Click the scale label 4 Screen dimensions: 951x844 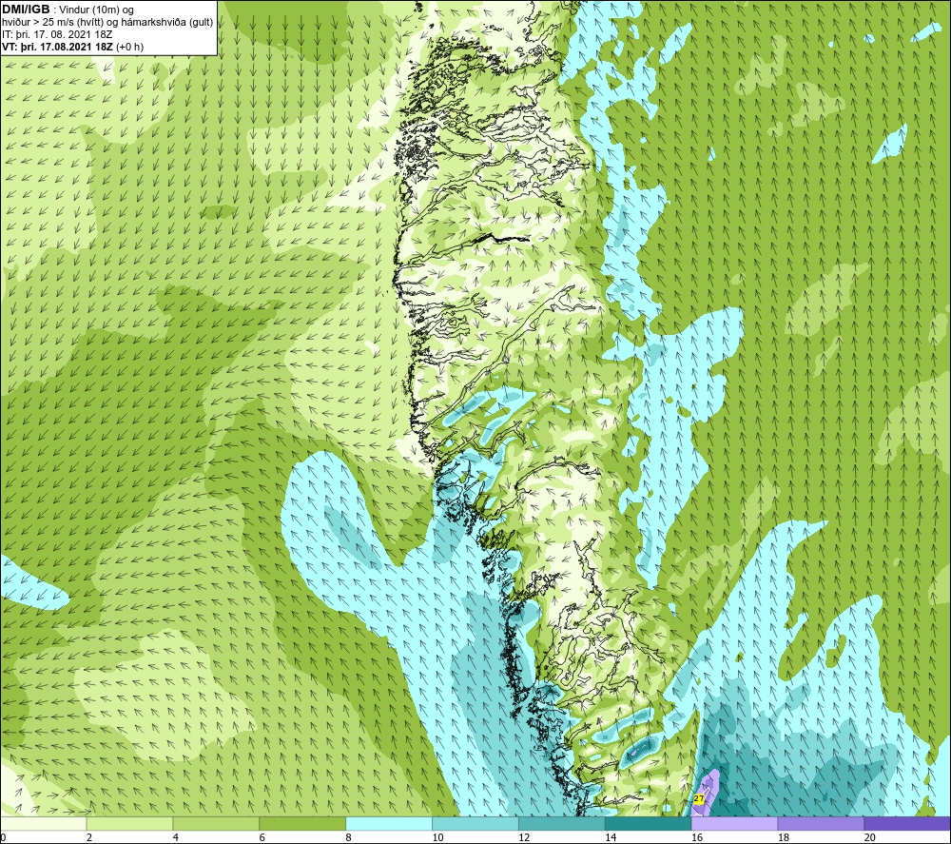pyautogui.click(x=176, y=838)
